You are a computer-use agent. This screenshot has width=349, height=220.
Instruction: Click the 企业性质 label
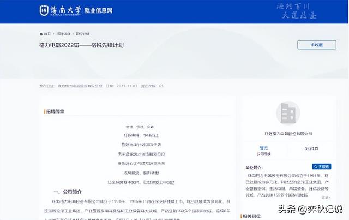311,148
